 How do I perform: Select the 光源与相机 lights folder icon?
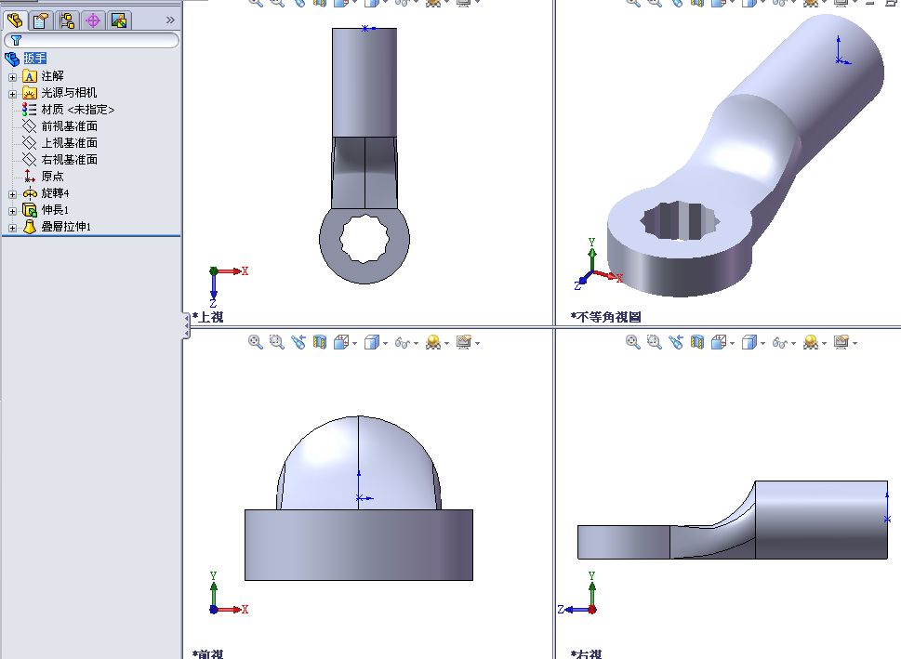[30, 93]
